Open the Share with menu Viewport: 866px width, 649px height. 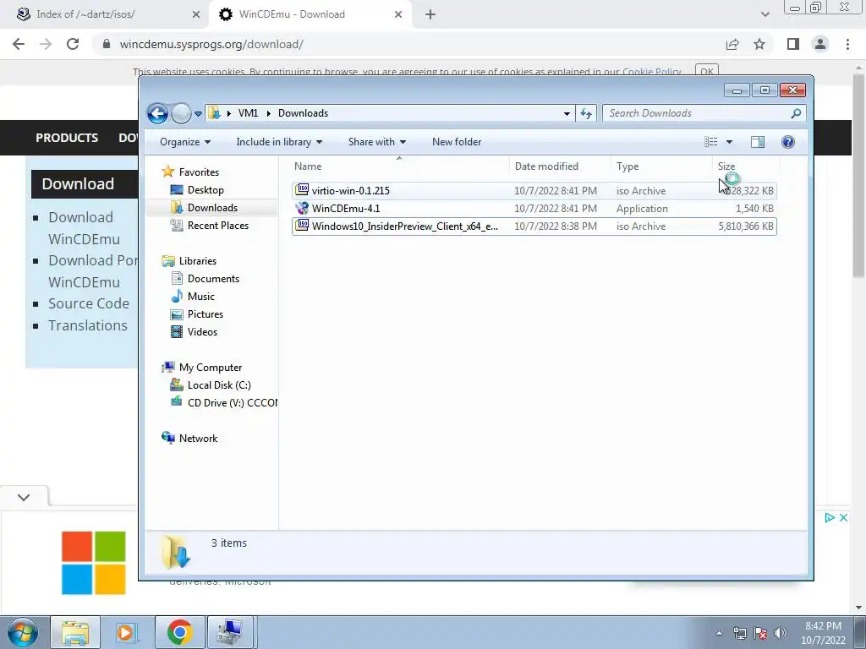(376, 142)
